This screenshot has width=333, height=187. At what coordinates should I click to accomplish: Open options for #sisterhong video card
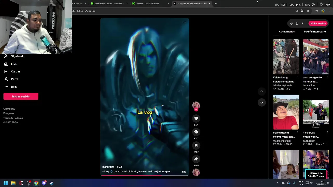tap(298, 77)
